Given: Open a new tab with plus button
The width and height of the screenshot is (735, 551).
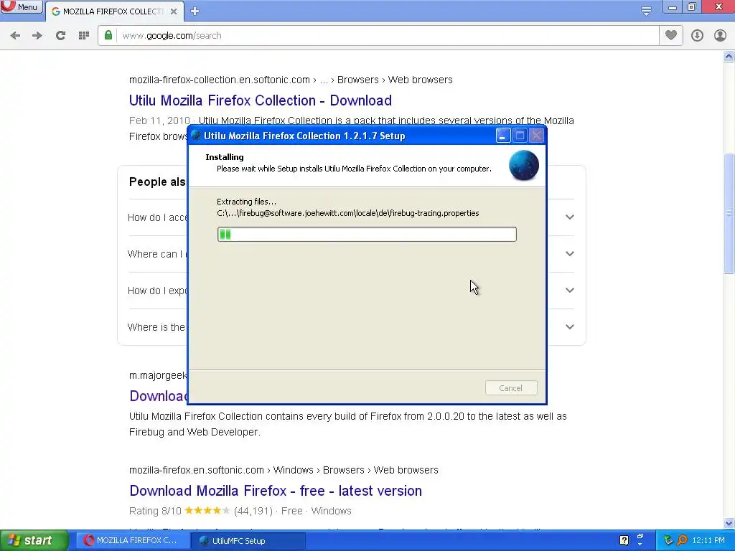Looking at the screenshot, I should pos(195,11).
